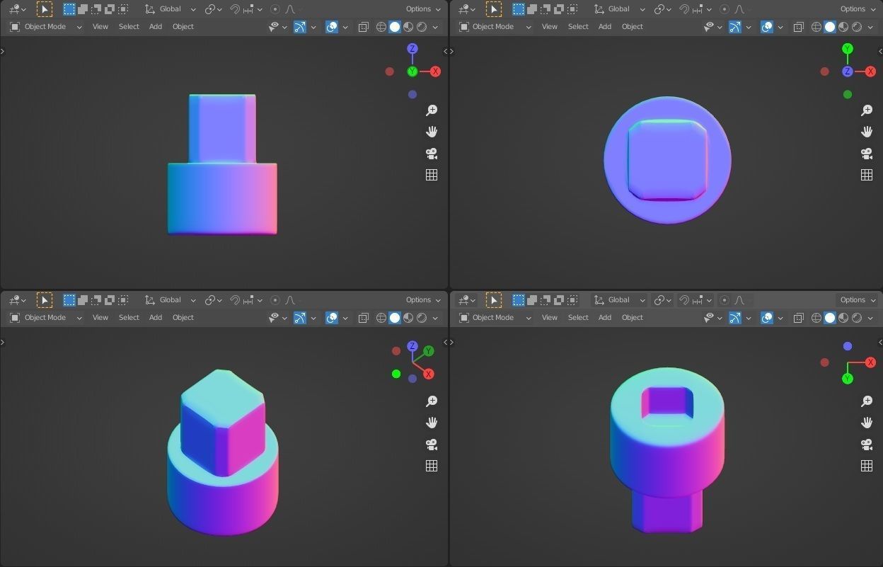This screenshot has height=567, width=883.
Task: Open Object Mode dropdown in top-left viewport
Action: click(46, 27)
